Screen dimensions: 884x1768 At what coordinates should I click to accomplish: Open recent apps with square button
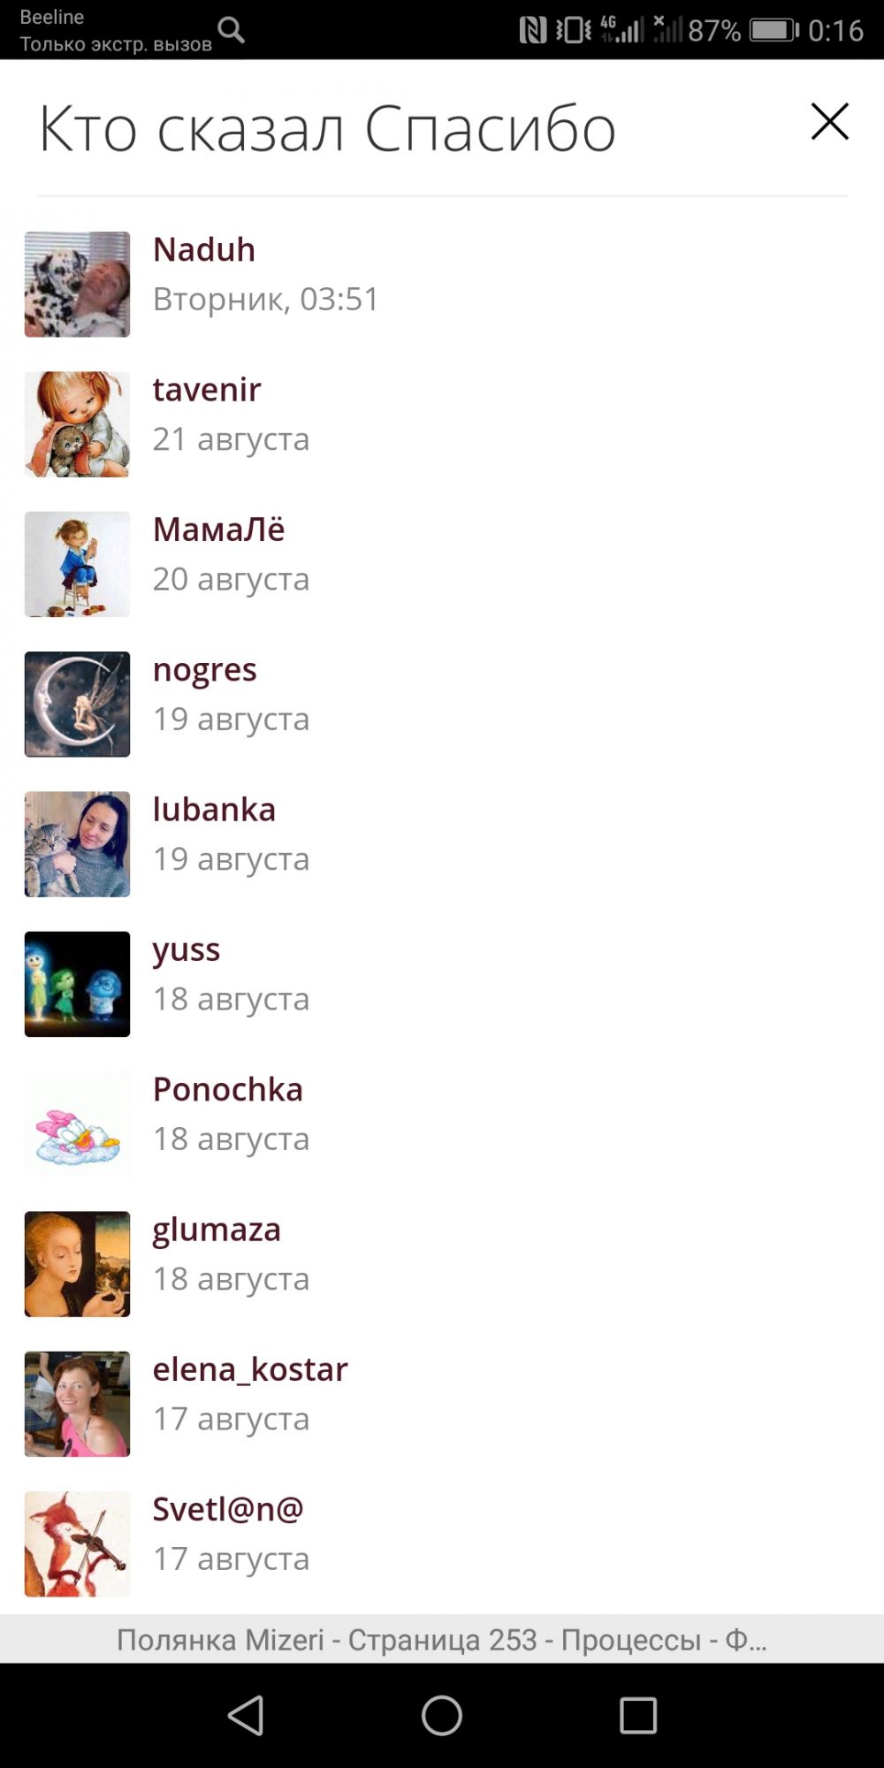638,1715
